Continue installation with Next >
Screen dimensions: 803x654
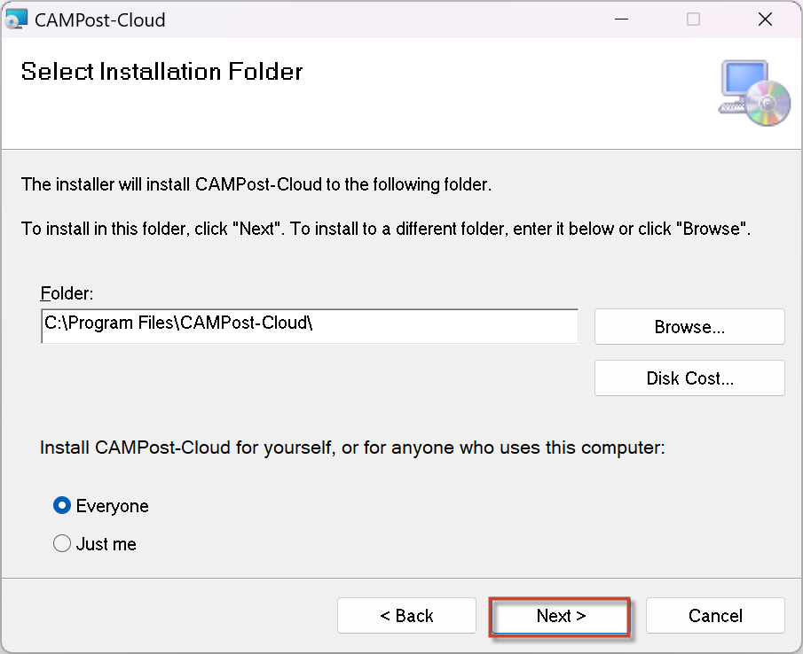click(560, 616)
